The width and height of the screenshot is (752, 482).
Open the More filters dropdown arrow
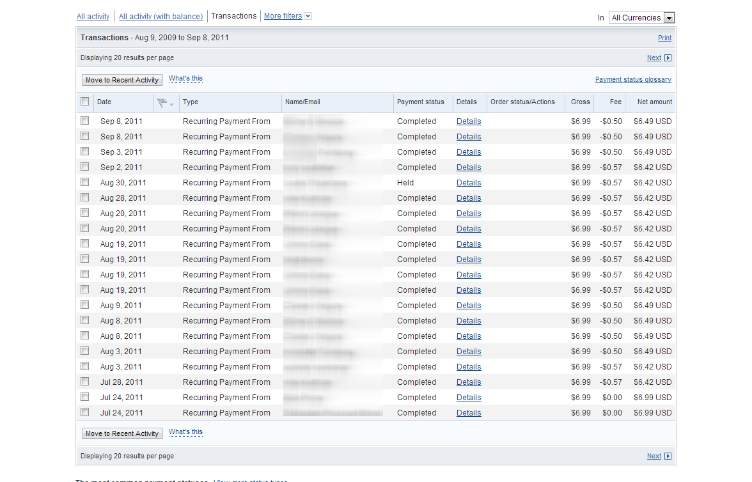pos(308,16)
